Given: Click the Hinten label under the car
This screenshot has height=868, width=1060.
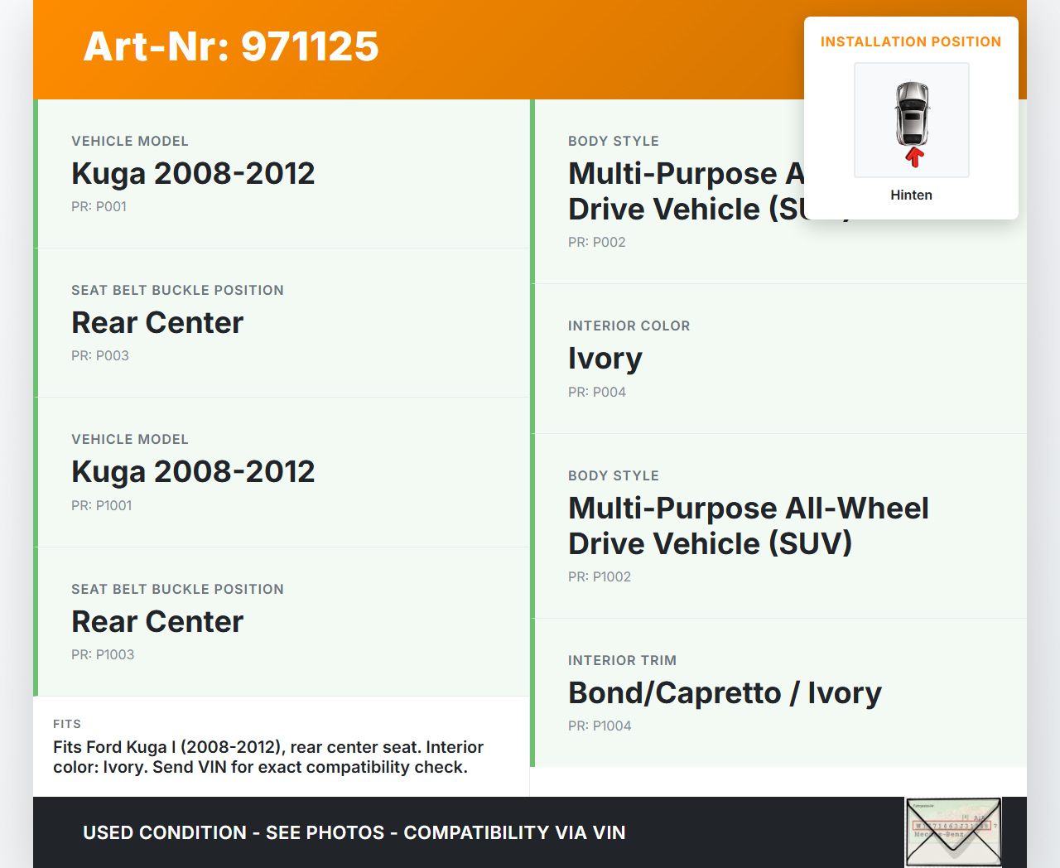Looking at the screenshot, I should [x=911, y=195].
